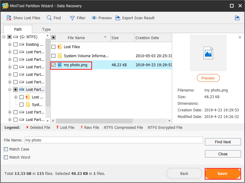Click the Syst... folder icon in tree
This screenshot has height=183, width=245.
click(x=28, y=104)
